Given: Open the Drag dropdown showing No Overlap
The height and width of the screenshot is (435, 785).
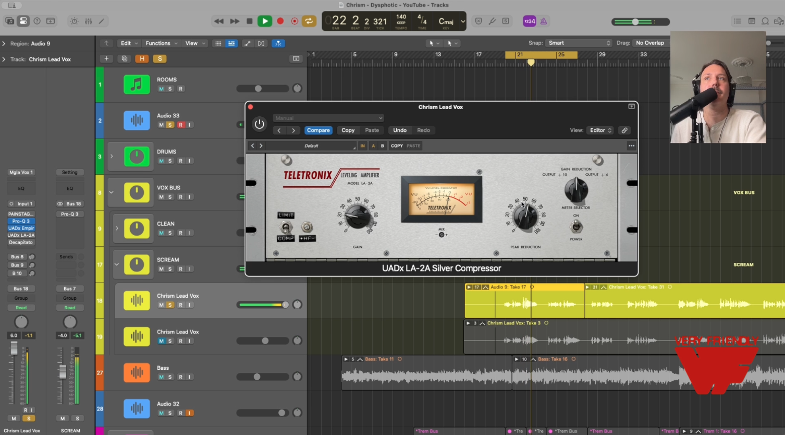Looking at the screenshot, I should tap(651, 43).
